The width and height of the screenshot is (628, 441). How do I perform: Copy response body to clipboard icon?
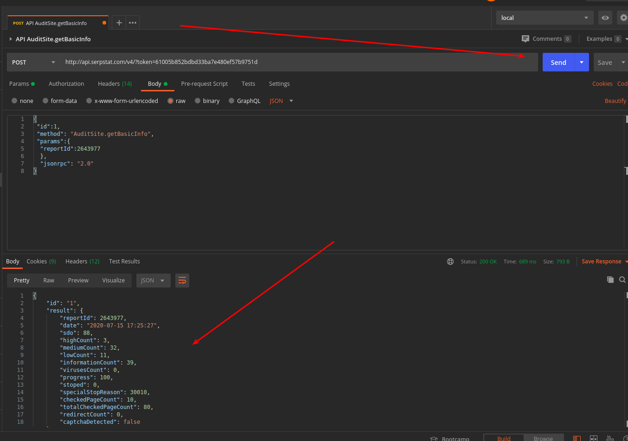[610, 280]
